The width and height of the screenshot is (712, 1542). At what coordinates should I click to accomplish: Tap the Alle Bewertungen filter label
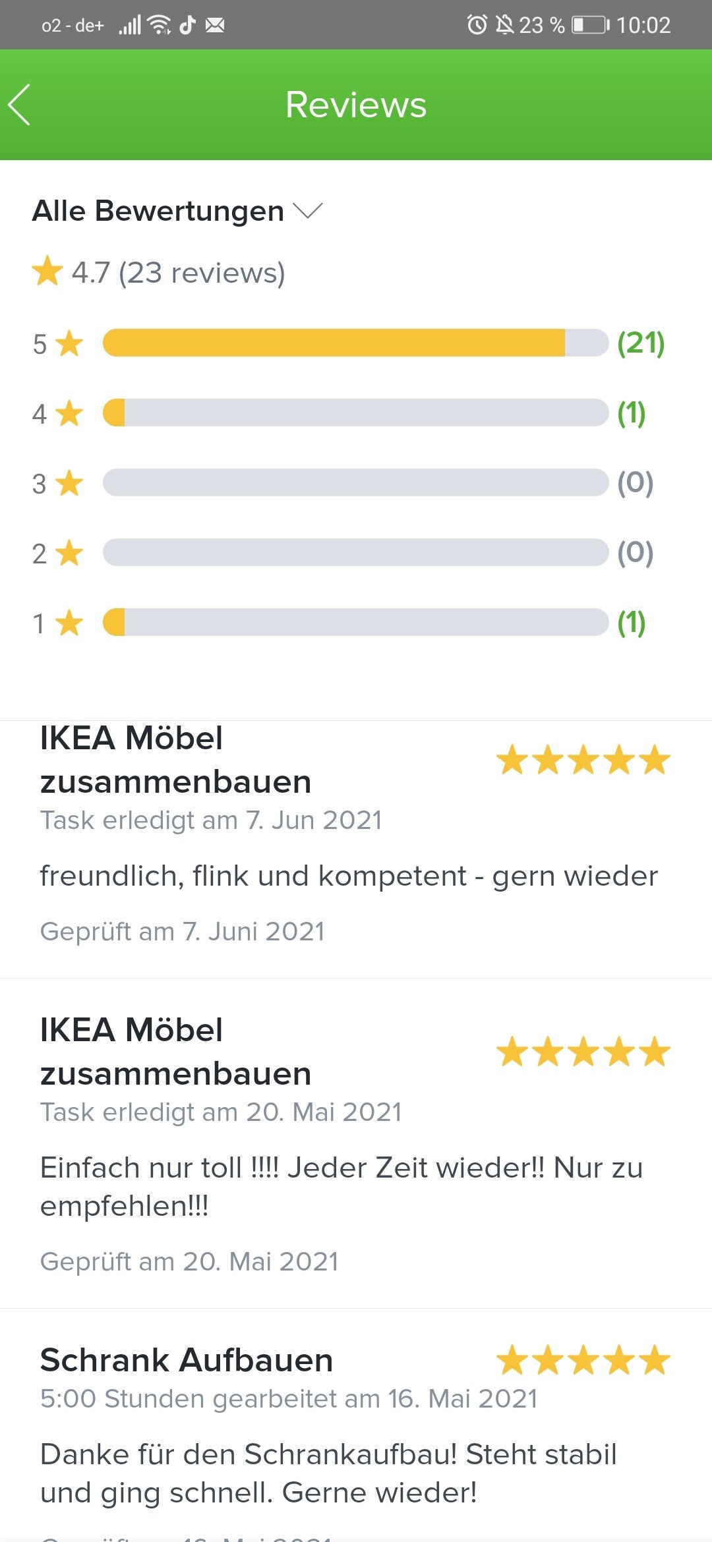[x=158, y=211]
